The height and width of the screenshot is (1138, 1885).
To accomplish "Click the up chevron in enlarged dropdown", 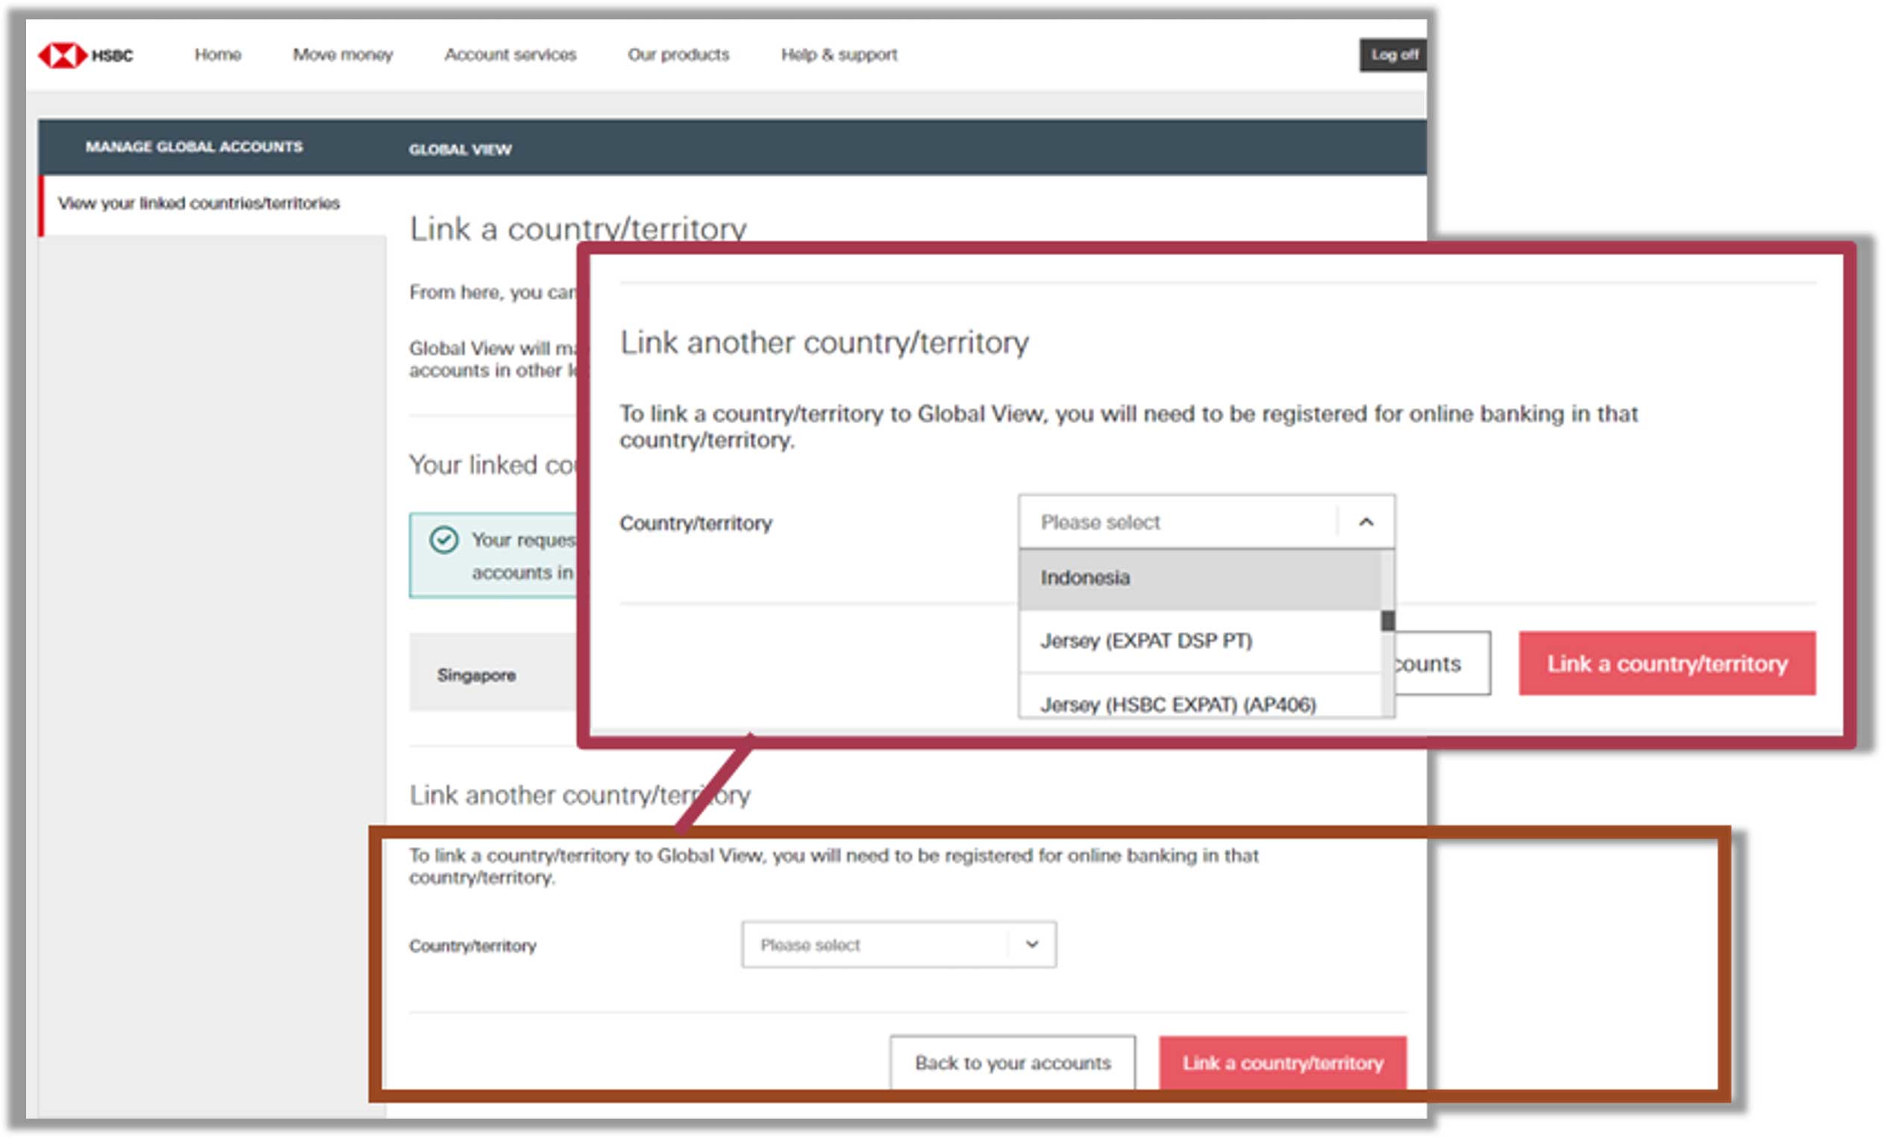I will 1366,522.
